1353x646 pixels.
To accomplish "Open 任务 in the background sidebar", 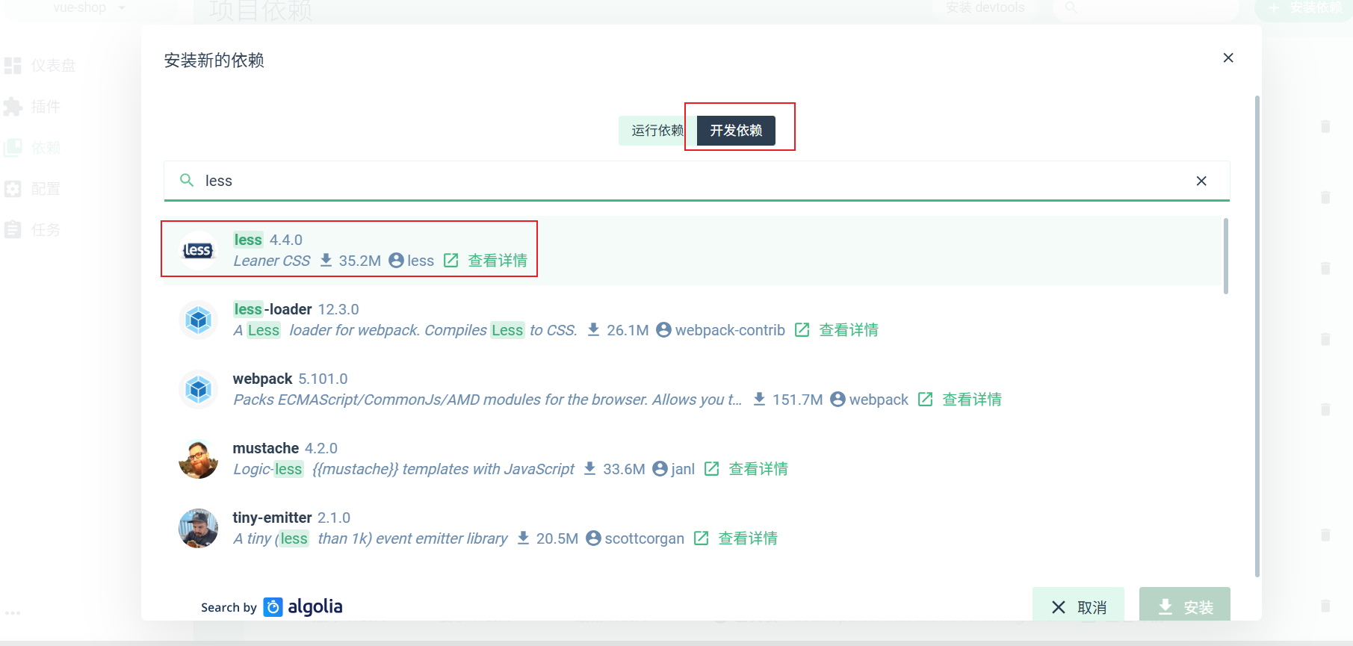I will click(x=34, y=230).
